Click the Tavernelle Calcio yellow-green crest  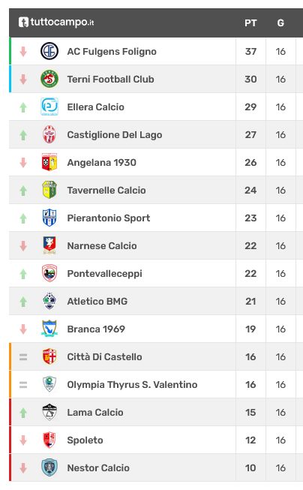[x=49, y=190]
